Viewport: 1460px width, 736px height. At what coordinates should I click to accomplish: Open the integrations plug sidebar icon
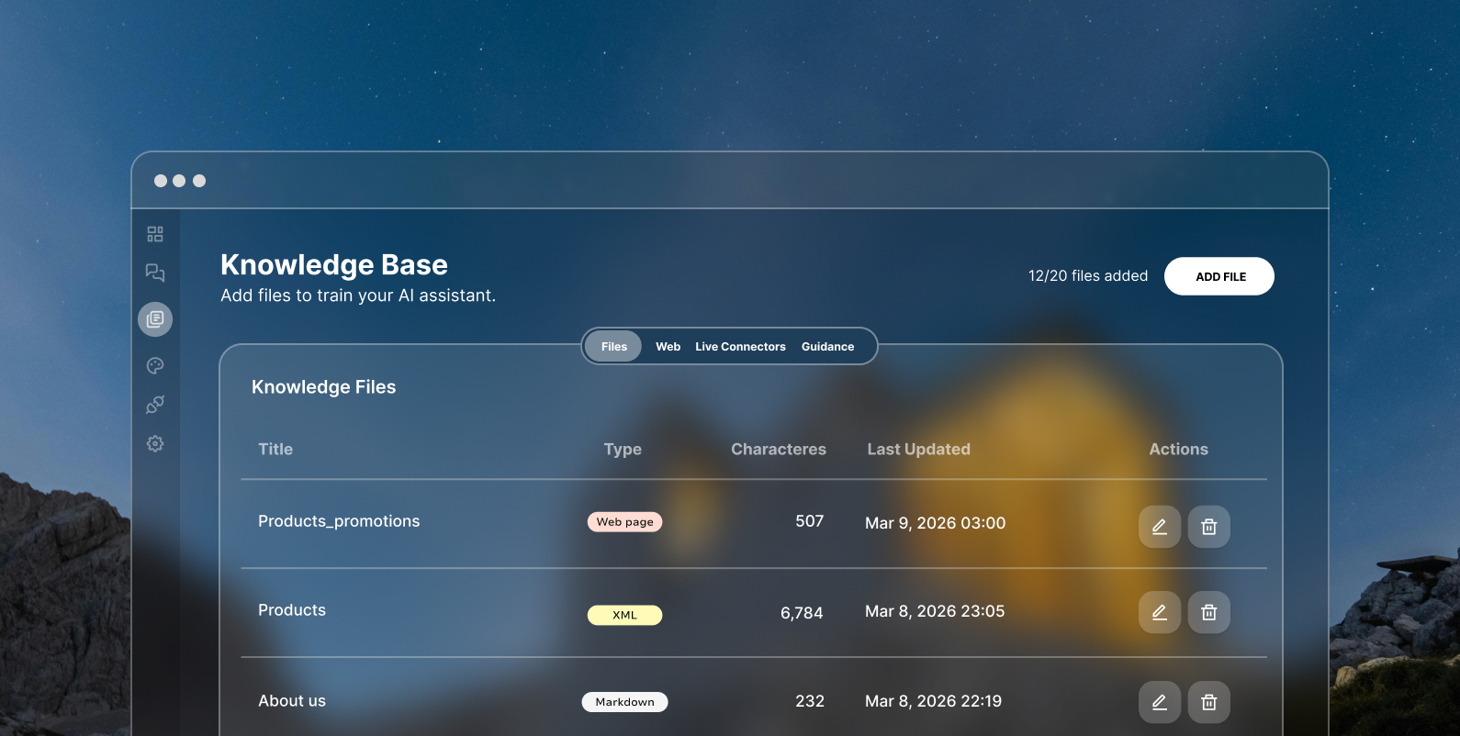point(155,405)
